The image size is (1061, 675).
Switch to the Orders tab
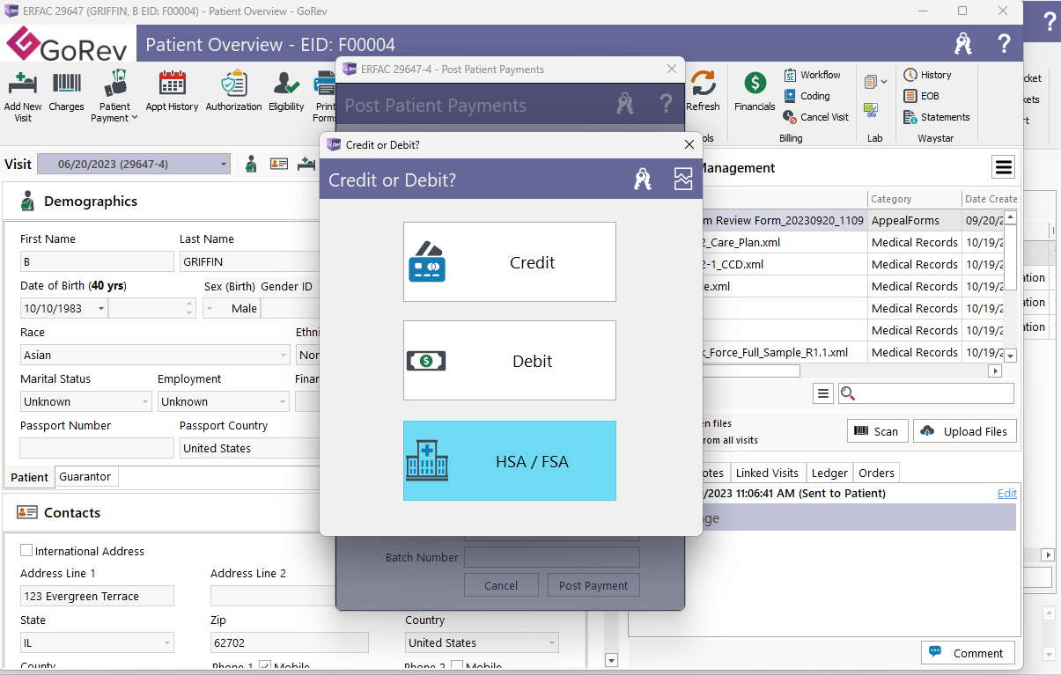tap(876, 473)
